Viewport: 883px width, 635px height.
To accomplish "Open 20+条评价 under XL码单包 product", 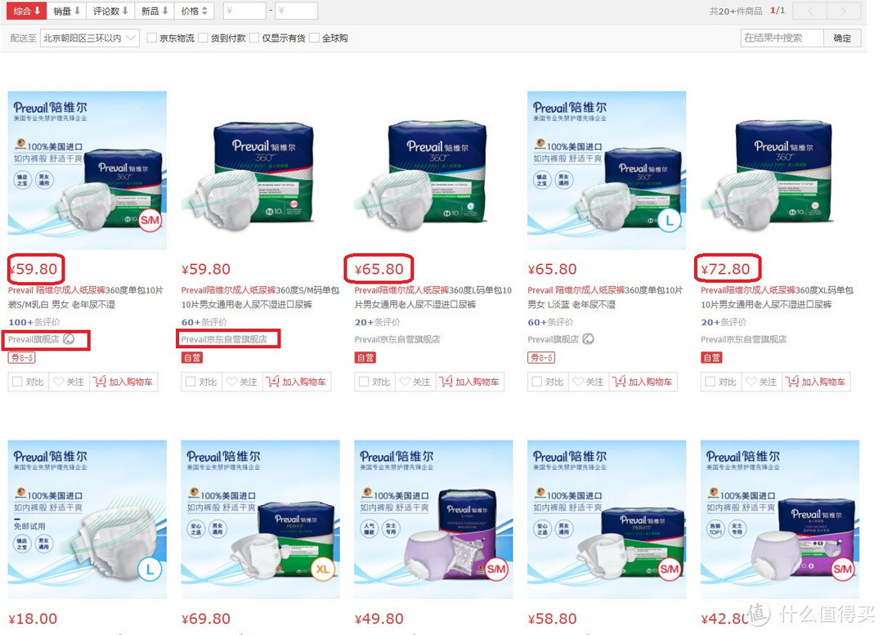I will point(724,322).
